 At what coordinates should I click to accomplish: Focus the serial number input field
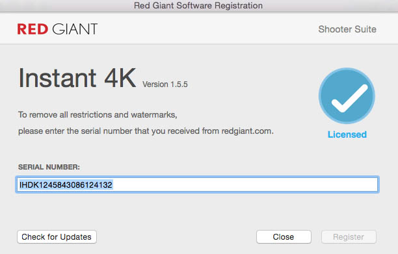coord(197,184)
